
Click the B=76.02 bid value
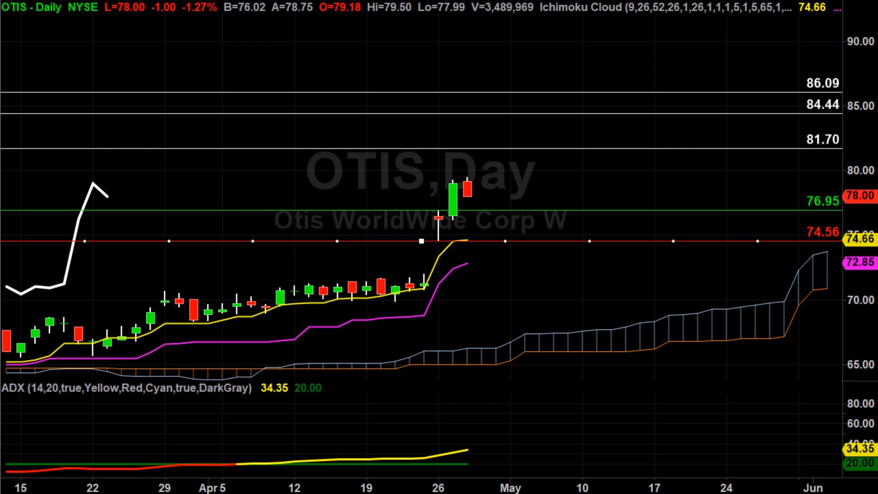[x=245, y=7]
